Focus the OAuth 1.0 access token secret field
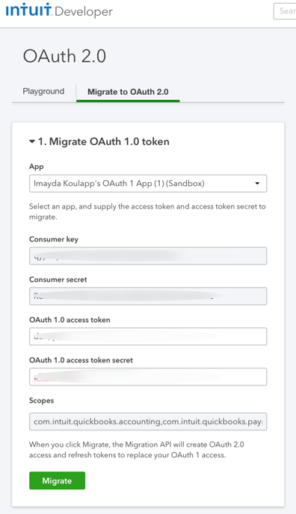The height and width of the screenshot is (514, 296). click(148, 377)
